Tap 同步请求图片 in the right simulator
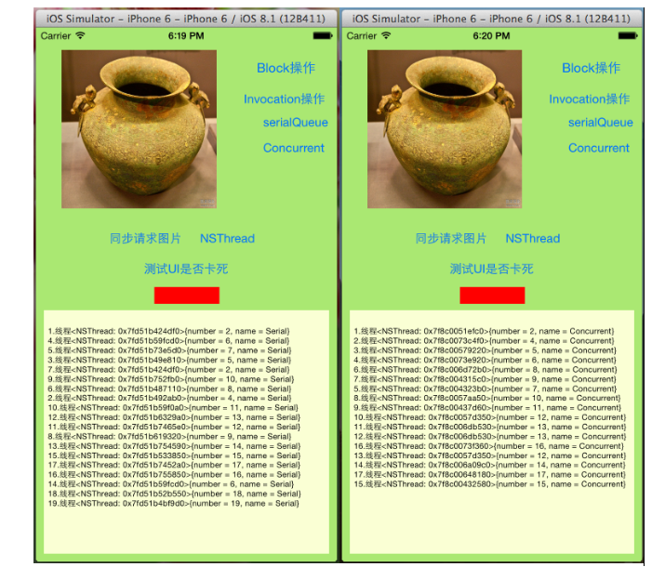The width and height of the screenshot is (665, 580). [450, 238]
